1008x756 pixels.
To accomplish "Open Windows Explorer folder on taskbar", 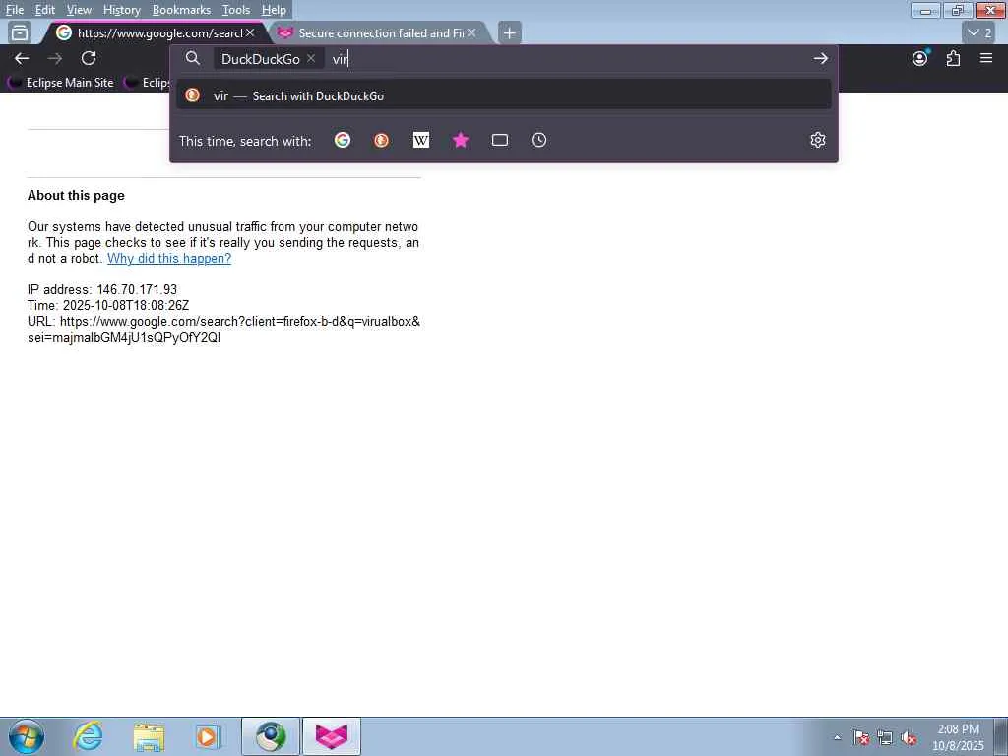I will [x=149, y=736].
